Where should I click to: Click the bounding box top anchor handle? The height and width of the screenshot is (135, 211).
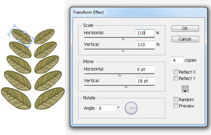click(14, 26)
